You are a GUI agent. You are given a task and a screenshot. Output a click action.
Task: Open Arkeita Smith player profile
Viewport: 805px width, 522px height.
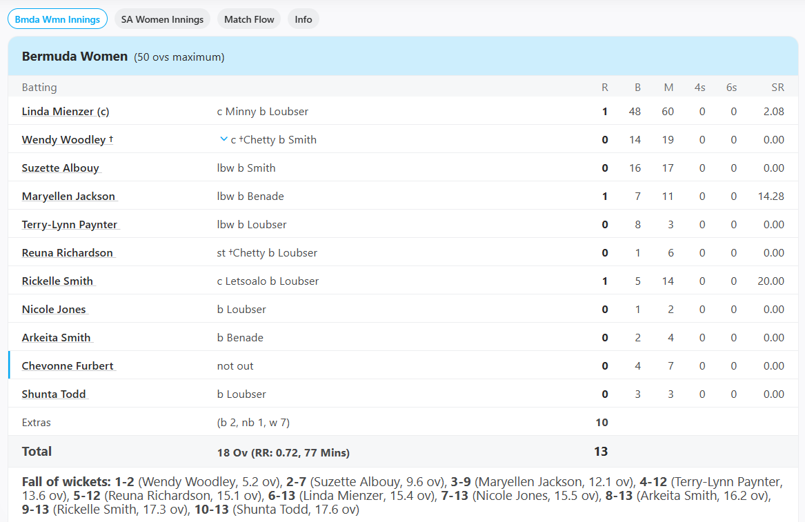point(57,337)
